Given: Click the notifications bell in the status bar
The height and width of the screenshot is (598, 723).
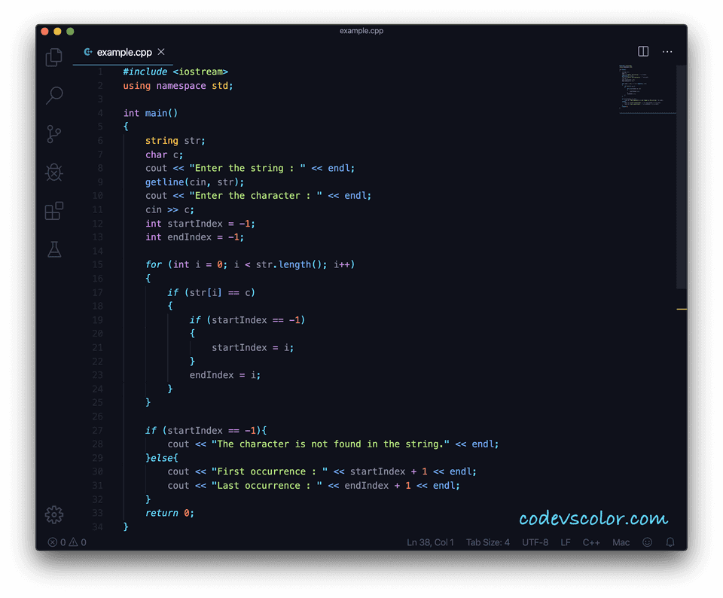Looking at the screenshot, I should [670, 542].
